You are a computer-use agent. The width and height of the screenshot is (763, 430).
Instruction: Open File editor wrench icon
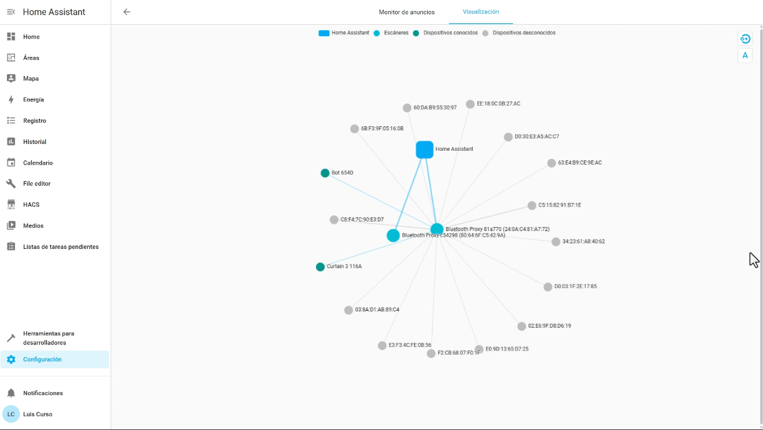11,184
